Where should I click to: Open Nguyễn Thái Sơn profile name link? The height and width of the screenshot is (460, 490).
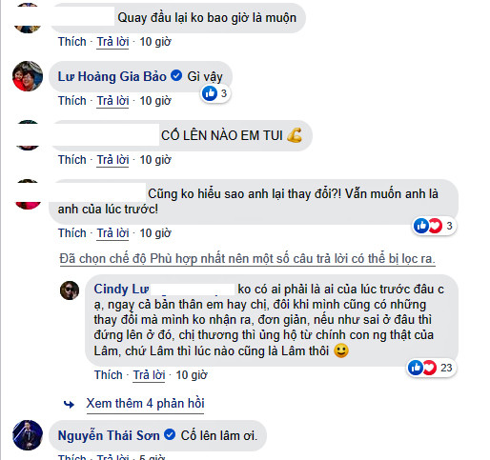[x=109, y=435]
